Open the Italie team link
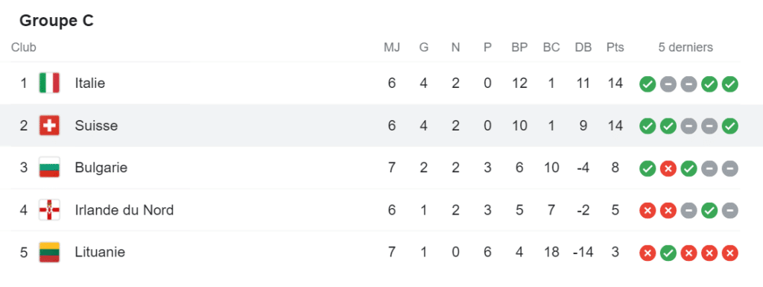 coord(90,83)
